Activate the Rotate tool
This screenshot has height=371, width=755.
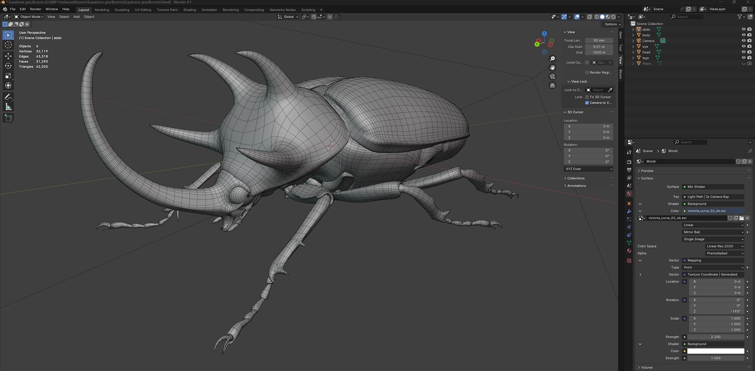8,66
